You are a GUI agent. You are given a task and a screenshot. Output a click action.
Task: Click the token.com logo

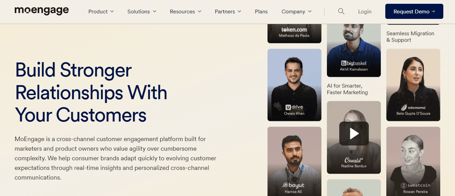point(294,30)
